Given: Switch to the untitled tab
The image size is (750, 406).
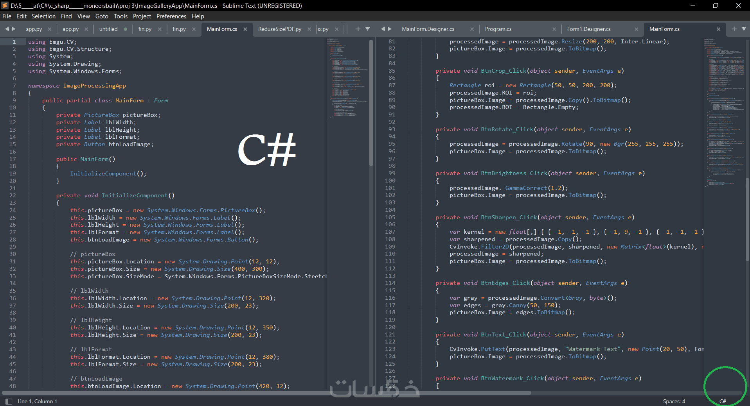Looking at the screenshot, I should coord(108,29).
